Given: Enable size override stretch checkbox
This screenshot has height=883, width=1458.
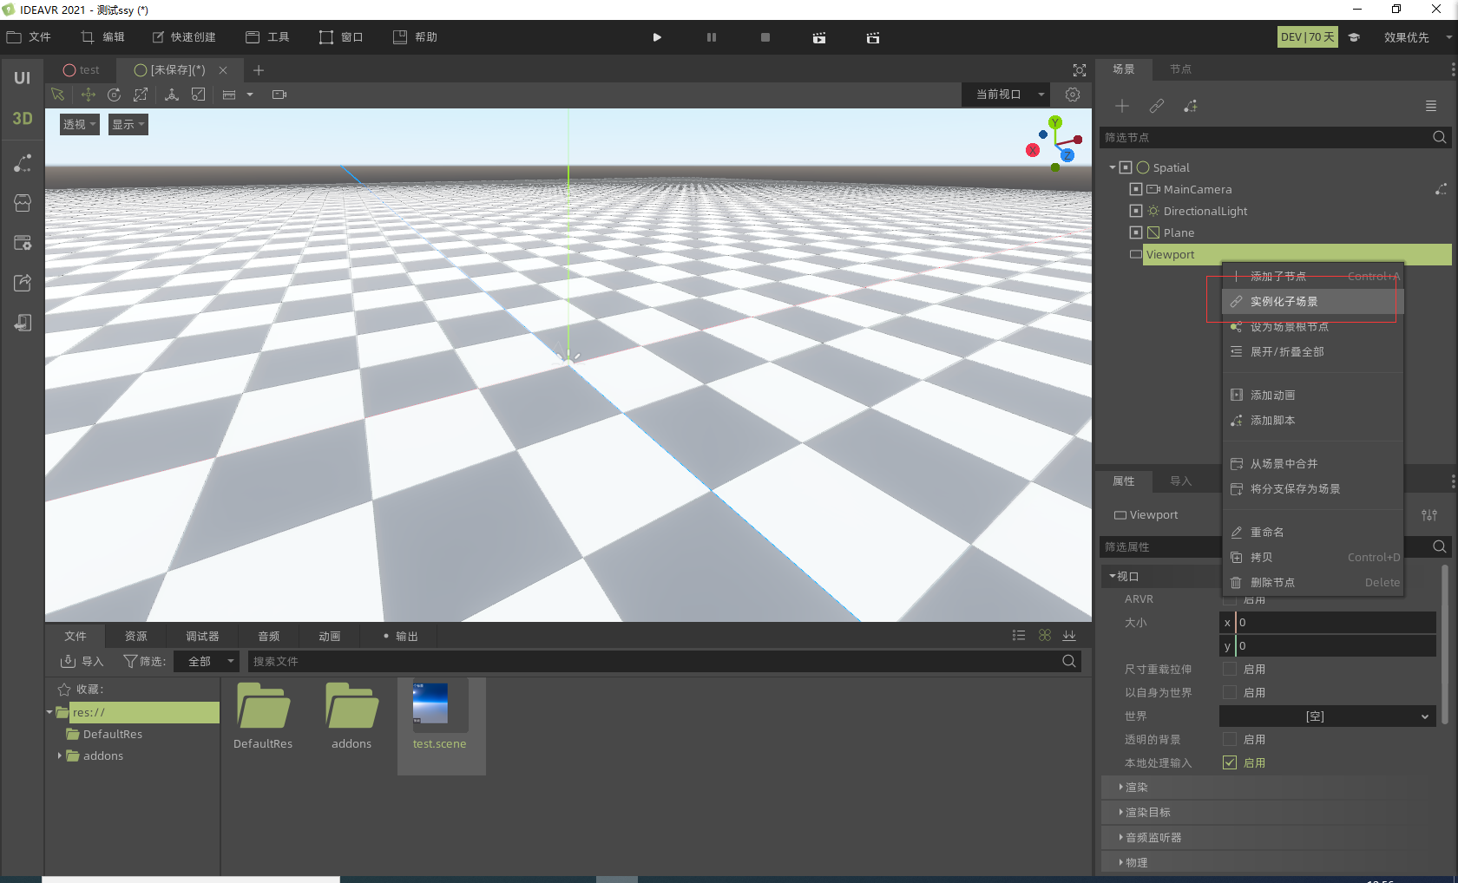Looking at the screenshot, I should tap(1230, 669).
